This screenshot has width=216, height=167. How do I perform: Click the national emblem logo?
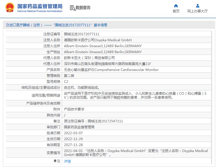pos(10,8)
